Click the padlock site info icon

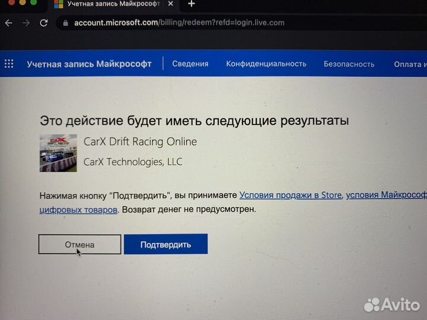coord(65,23)
